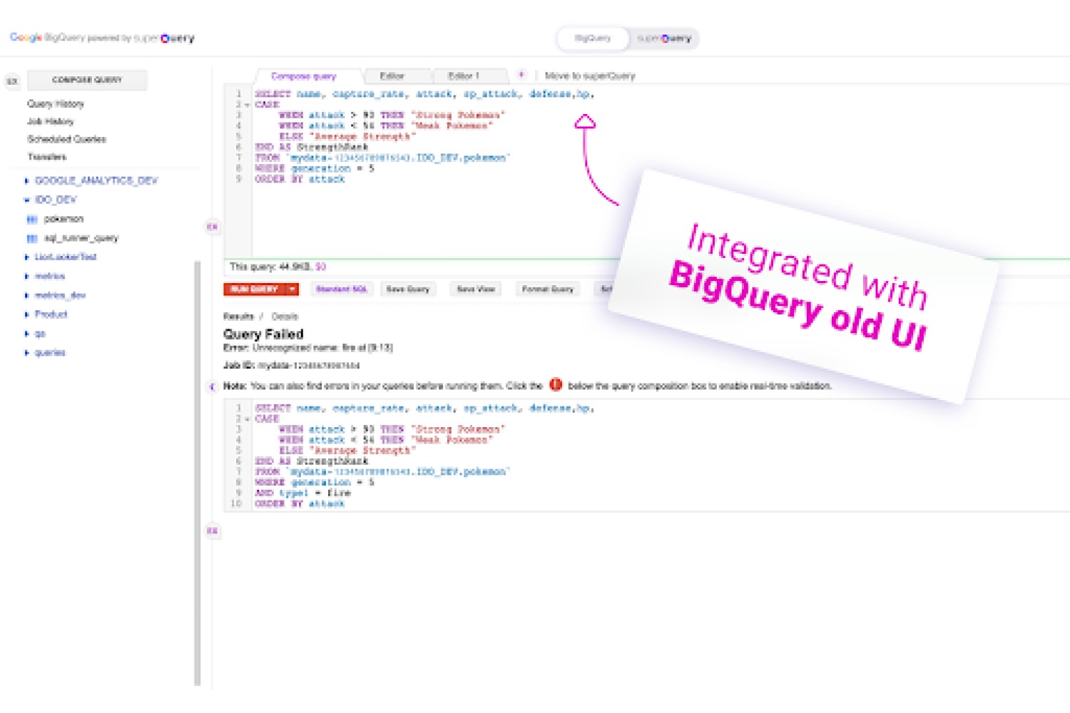
Task: Switch to the Editor tab
Action: click(392, 76)
